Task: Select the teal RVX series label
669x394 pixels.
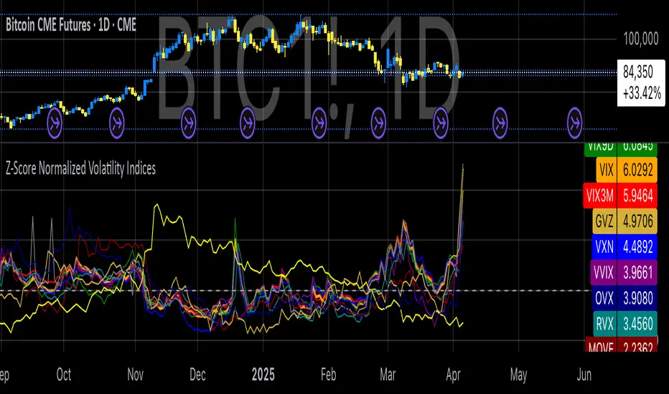Action: (x=604, y=324)
